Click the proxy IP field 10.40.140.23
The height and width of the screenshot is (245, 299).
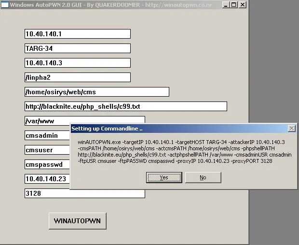coord(47,179)
